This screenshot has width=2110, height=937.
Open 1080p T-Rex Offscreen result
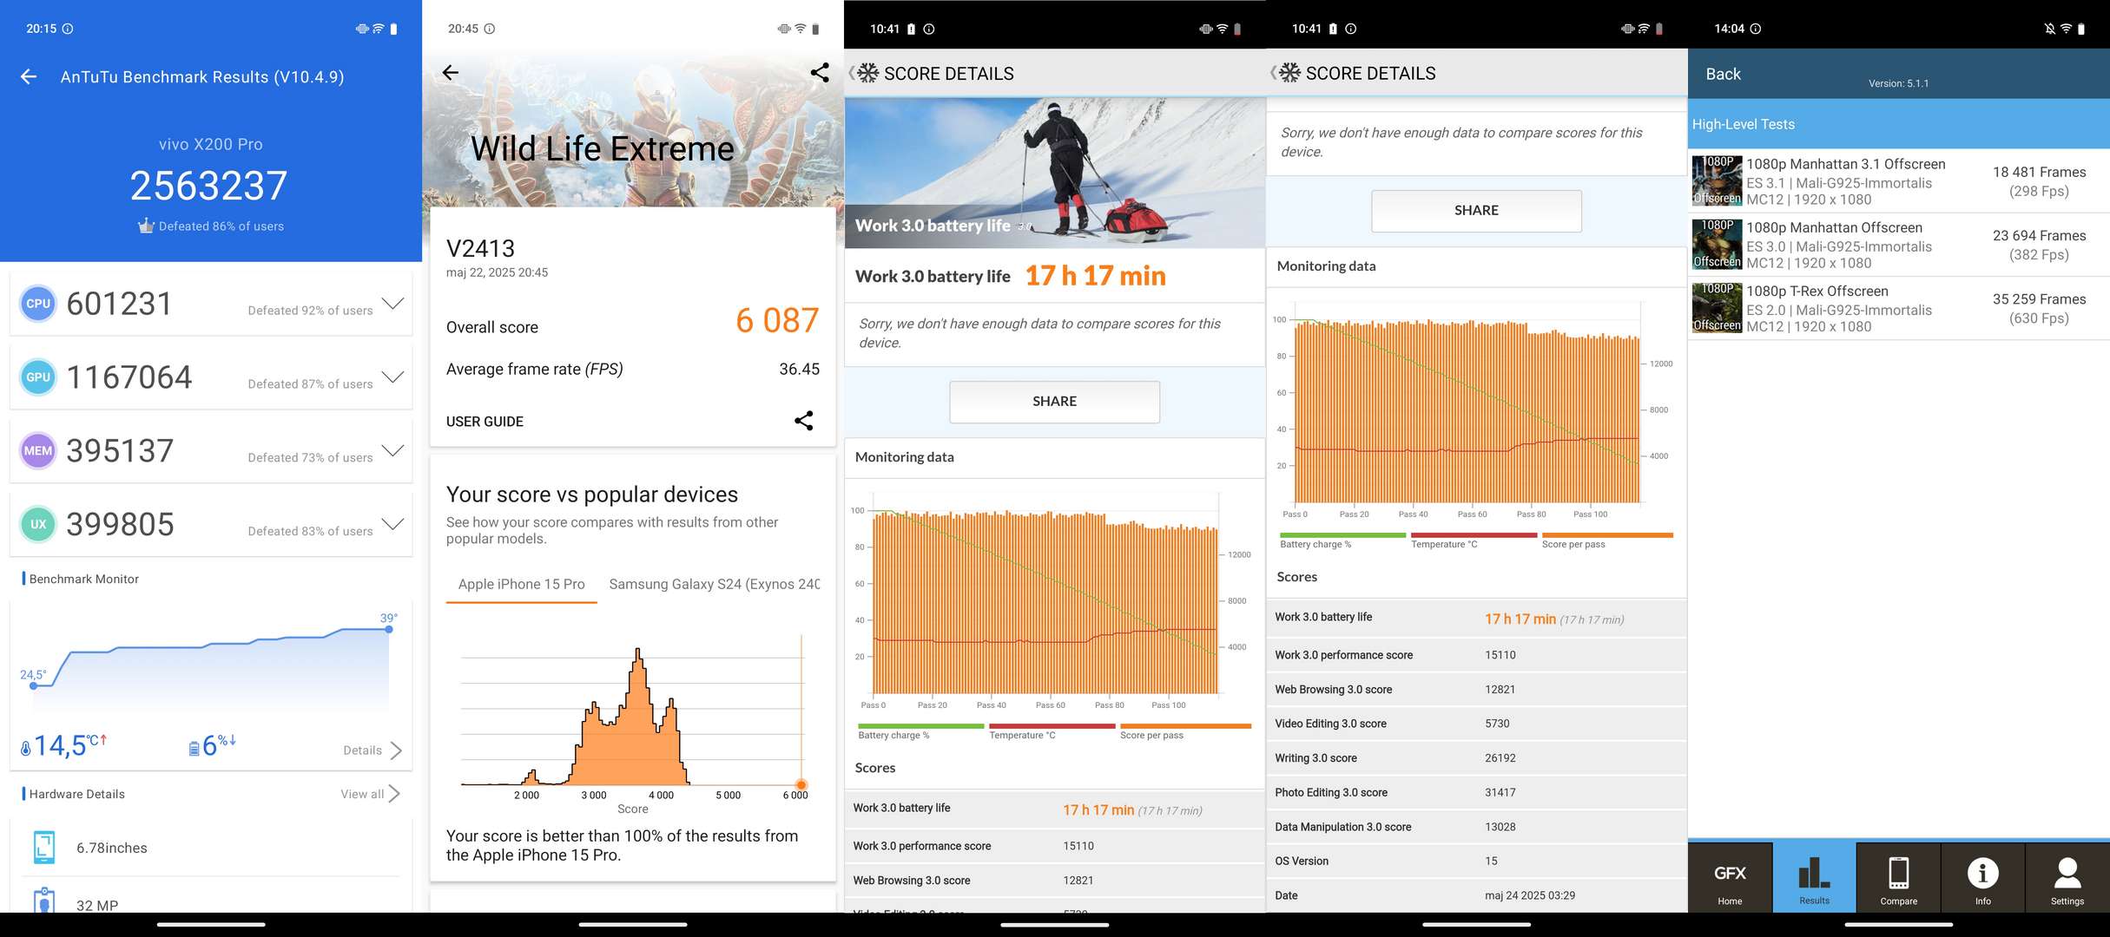click(1899, 308)
